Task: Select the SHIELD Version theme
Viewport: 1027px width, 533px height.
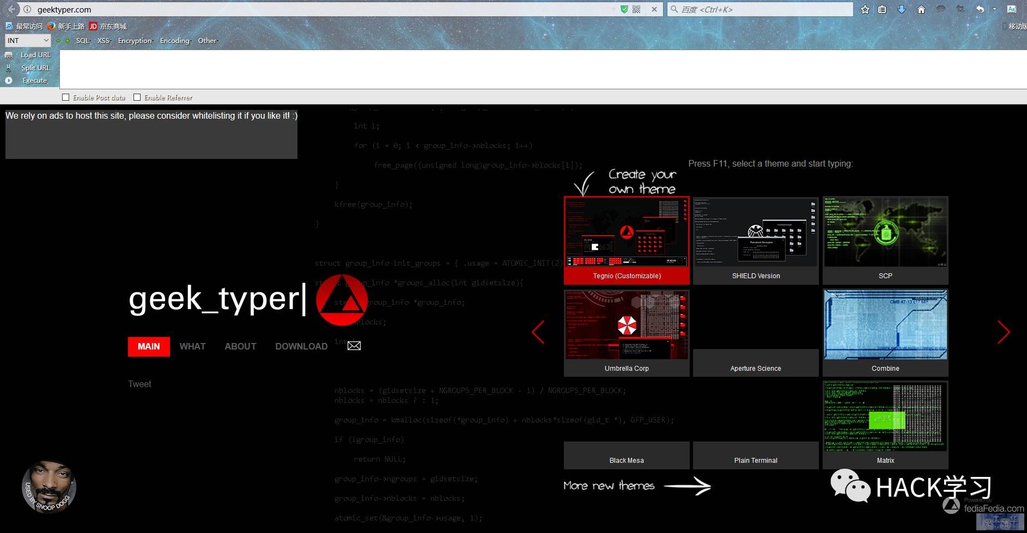Action: click(x=756, y=240)
